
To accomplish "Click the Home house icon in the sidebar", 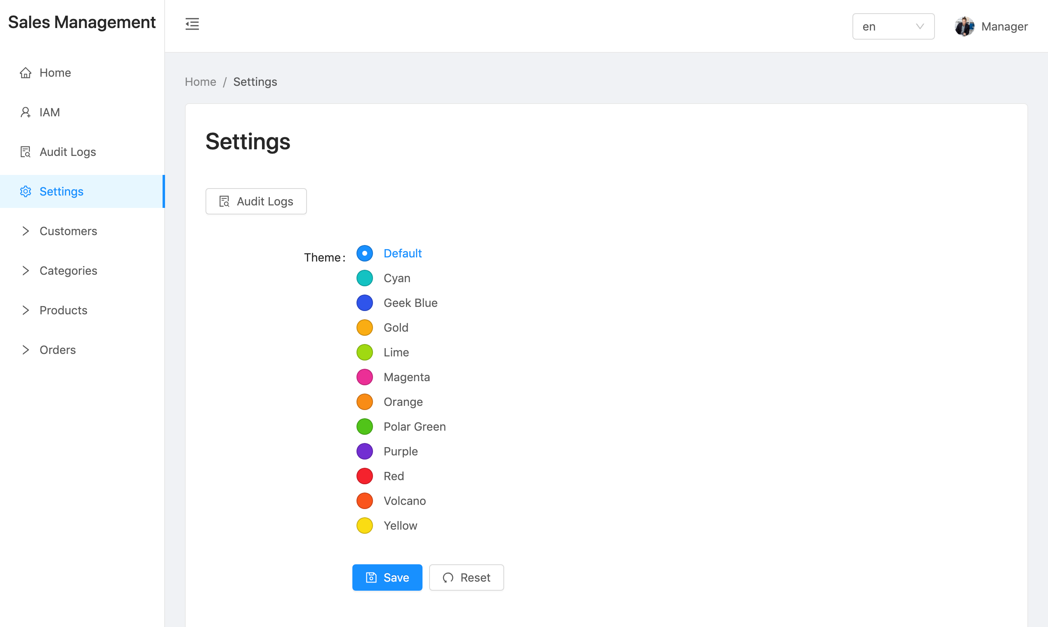I will click(25, 73).
